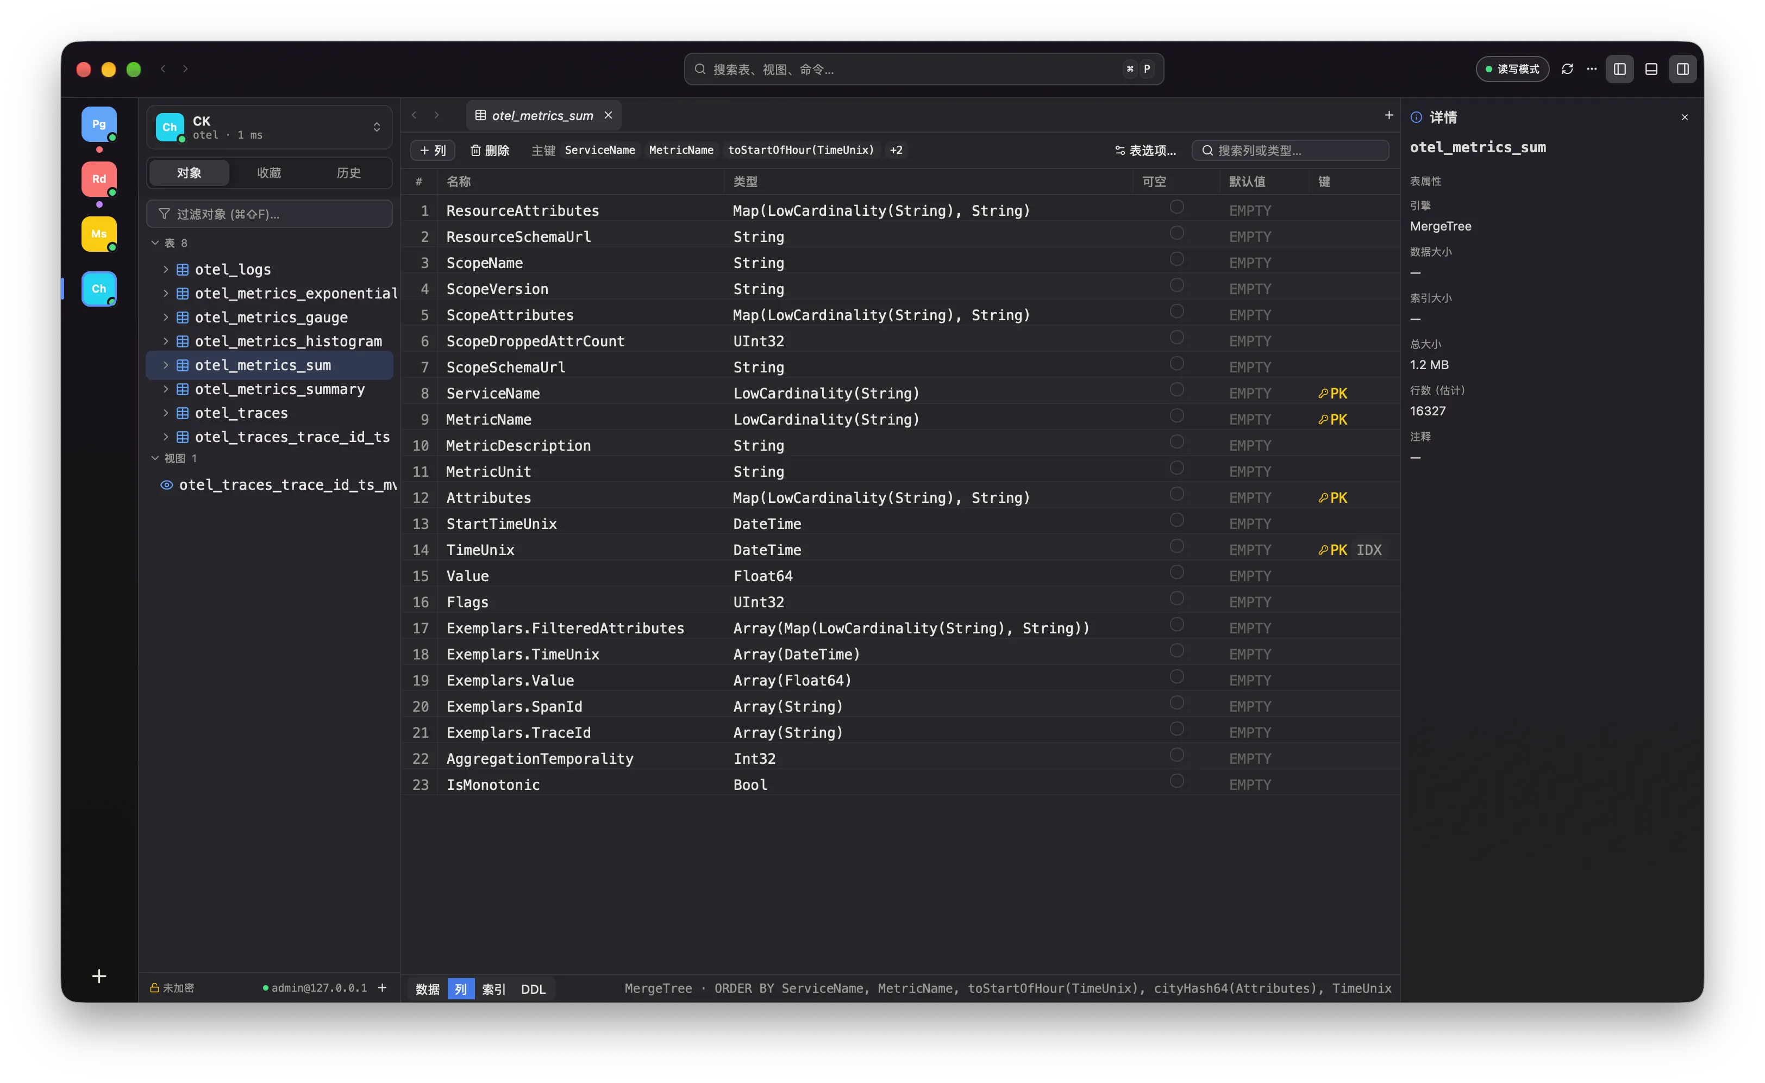
Task: Switch to the 数据 data tab
Action: [428, 989]
